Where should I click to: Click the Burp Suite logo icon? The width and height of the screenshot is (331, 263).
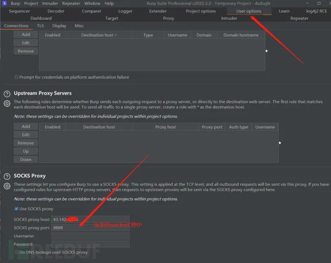(4, 3)
